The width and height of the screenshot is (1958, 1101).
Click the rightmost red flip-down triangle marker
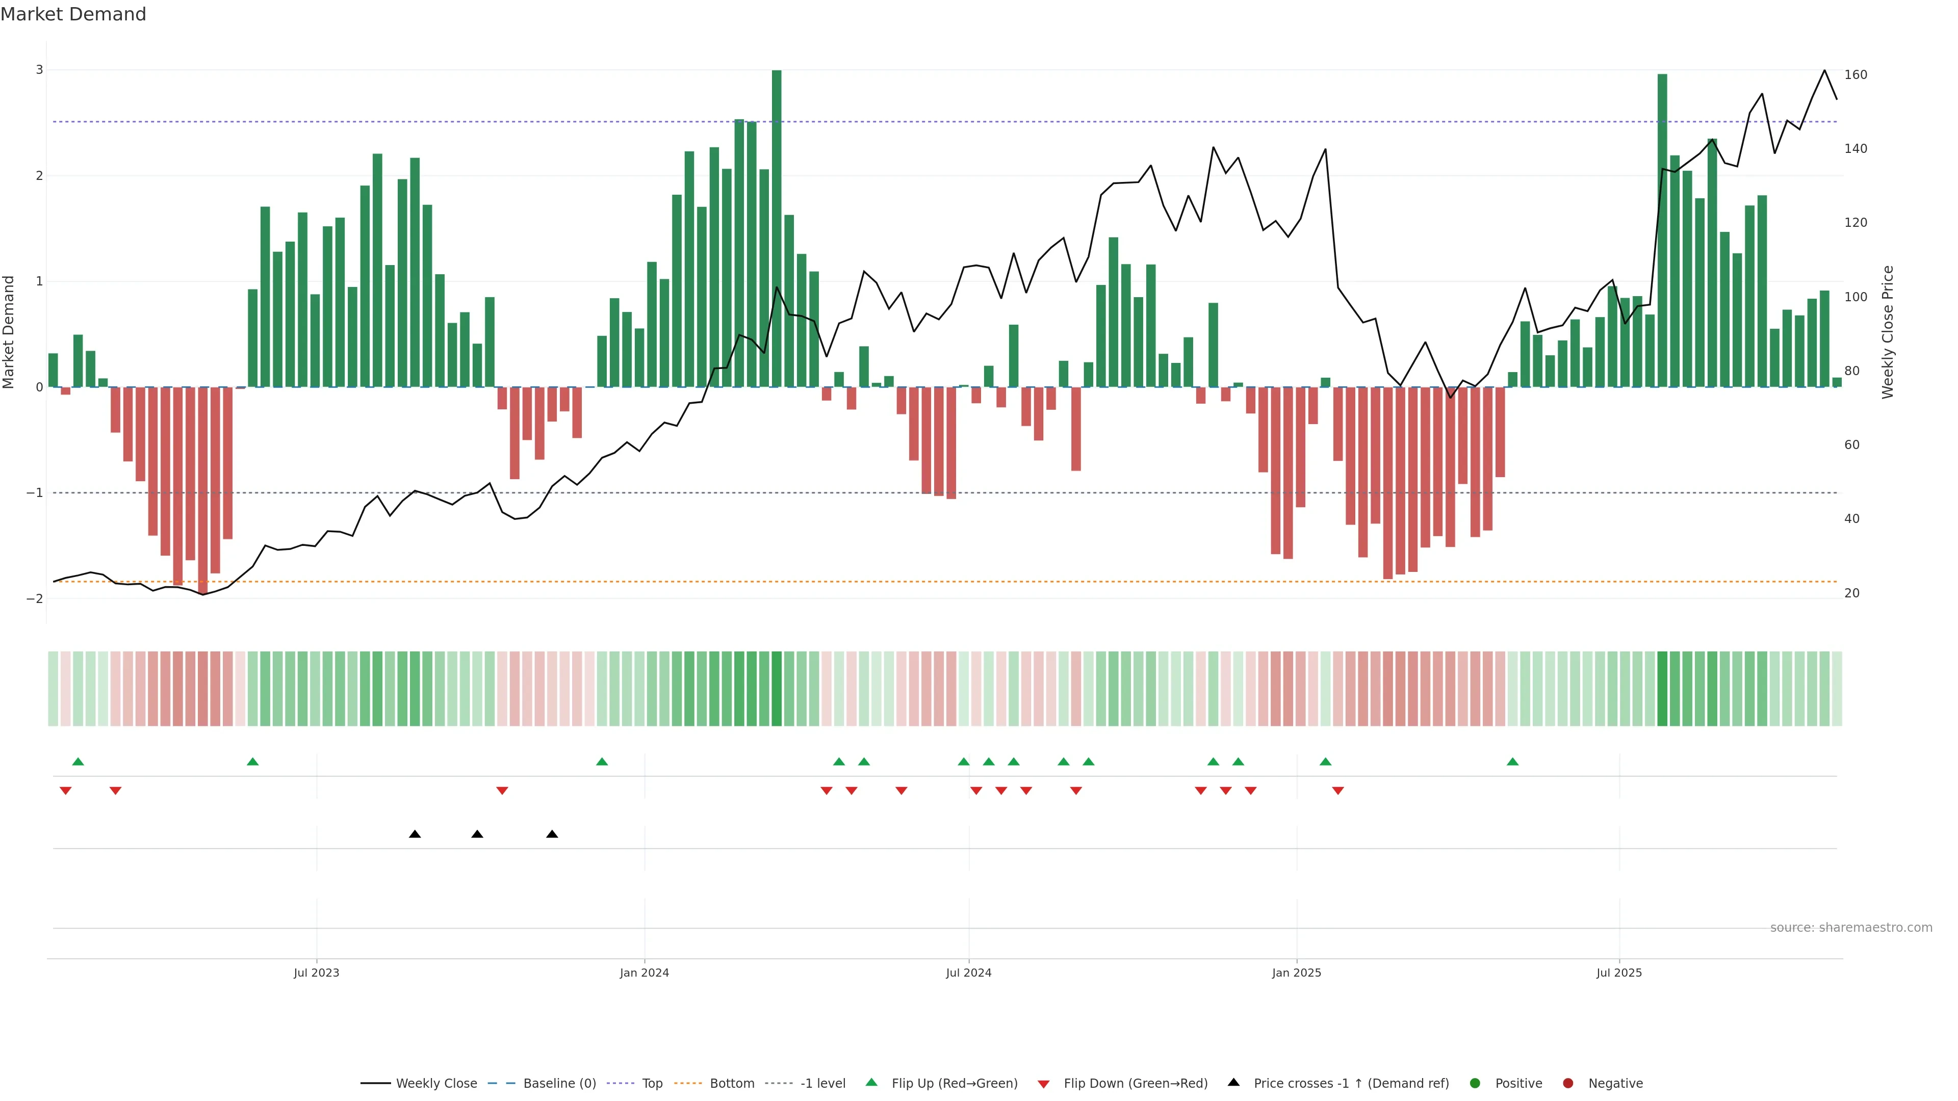(x=1338, y=791)
